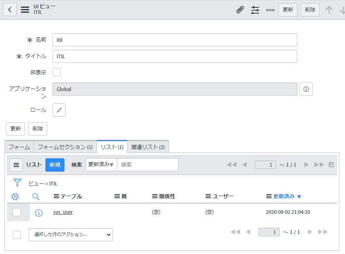Go to previous page in bottom pager
345x254 pixels.
[x=248, y=232]
